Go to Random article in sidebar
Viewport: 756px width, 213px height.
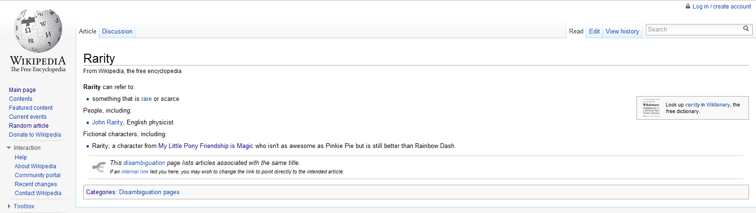coord(29,126)
